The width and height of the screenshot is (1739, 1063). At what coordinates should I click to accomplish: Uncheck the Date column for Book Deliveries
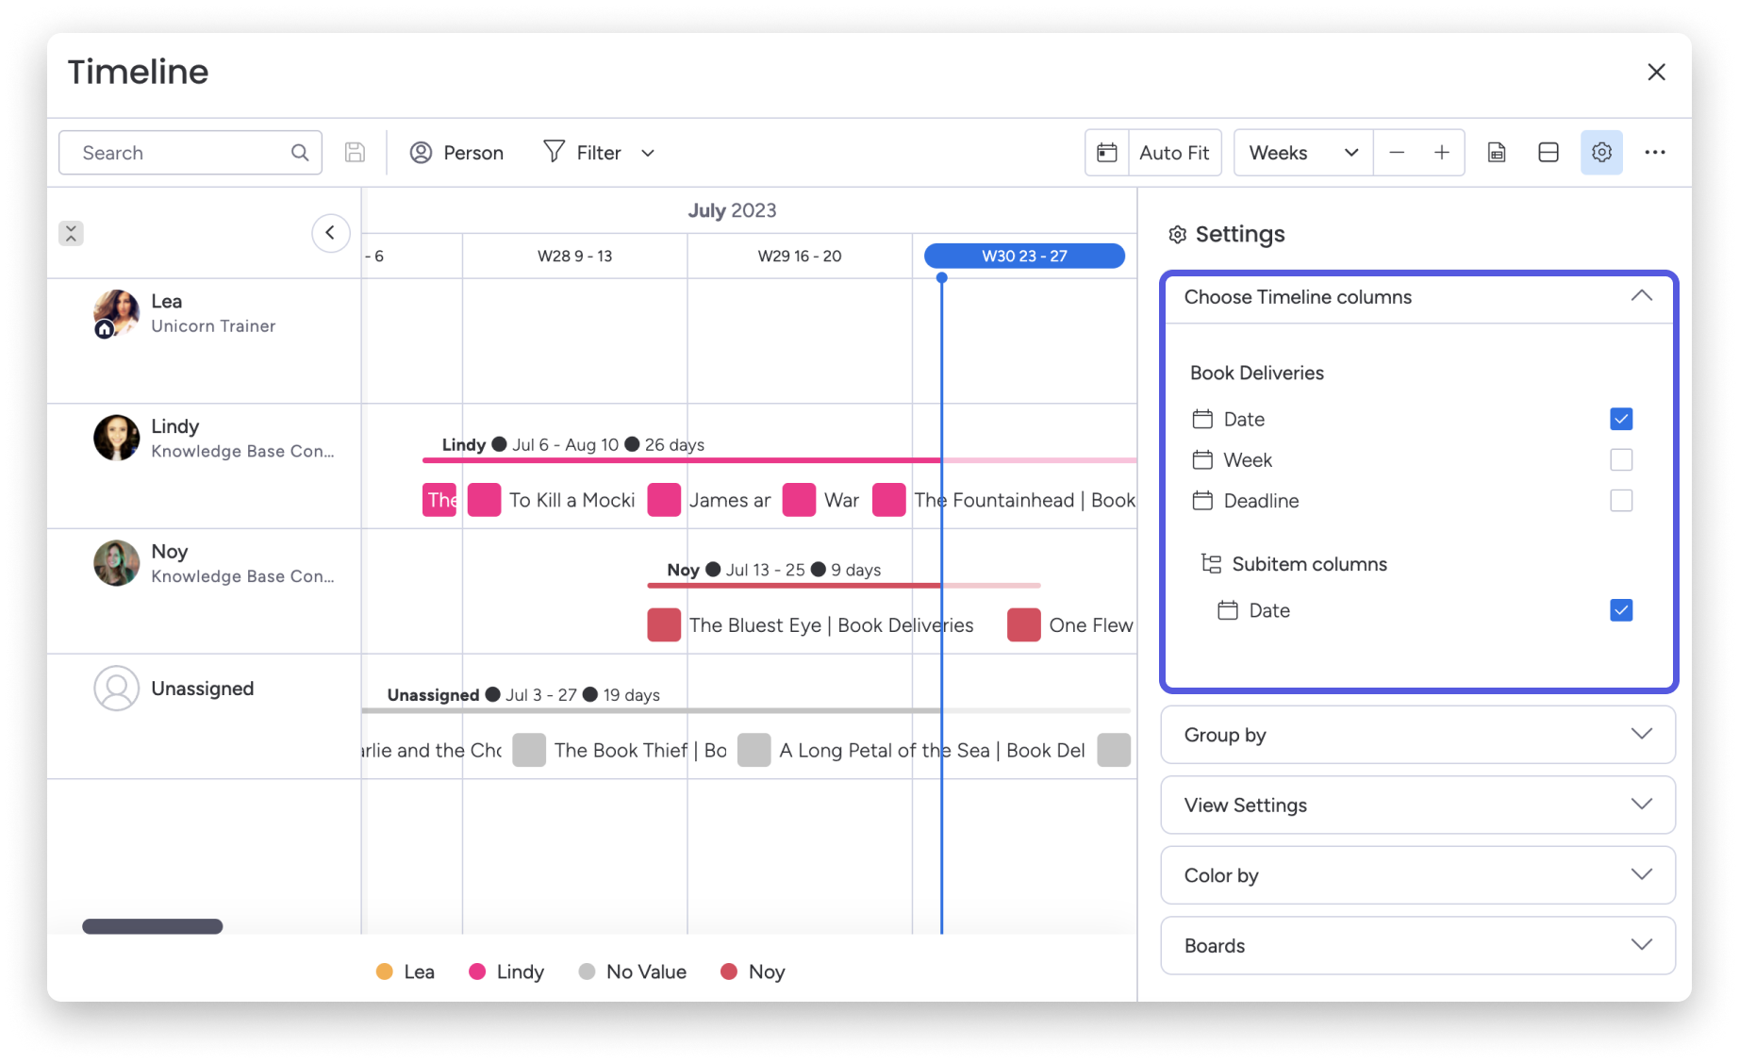point(1621,418)
